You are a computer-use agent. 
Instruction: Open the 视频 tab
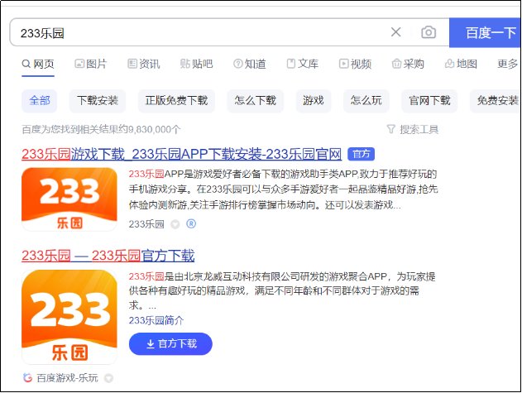pyautogui.click(x=355, y=64)
